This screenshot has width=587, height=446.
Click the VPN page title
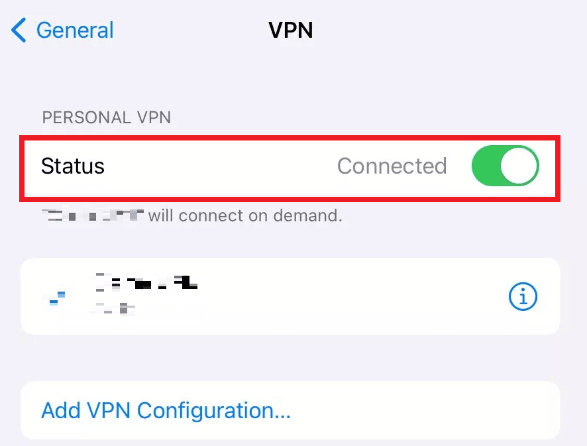tap(290, 30)
